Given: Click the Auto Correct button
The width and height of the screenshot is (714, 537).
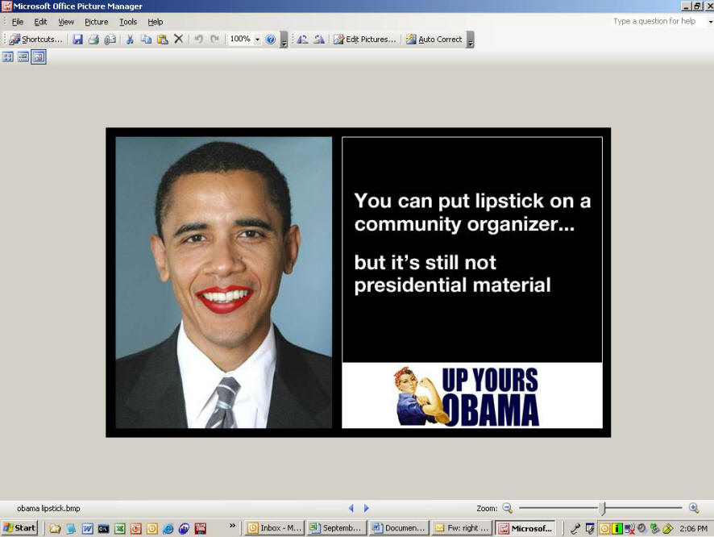Looking at the screenshot, I should (x=434, y=39).
